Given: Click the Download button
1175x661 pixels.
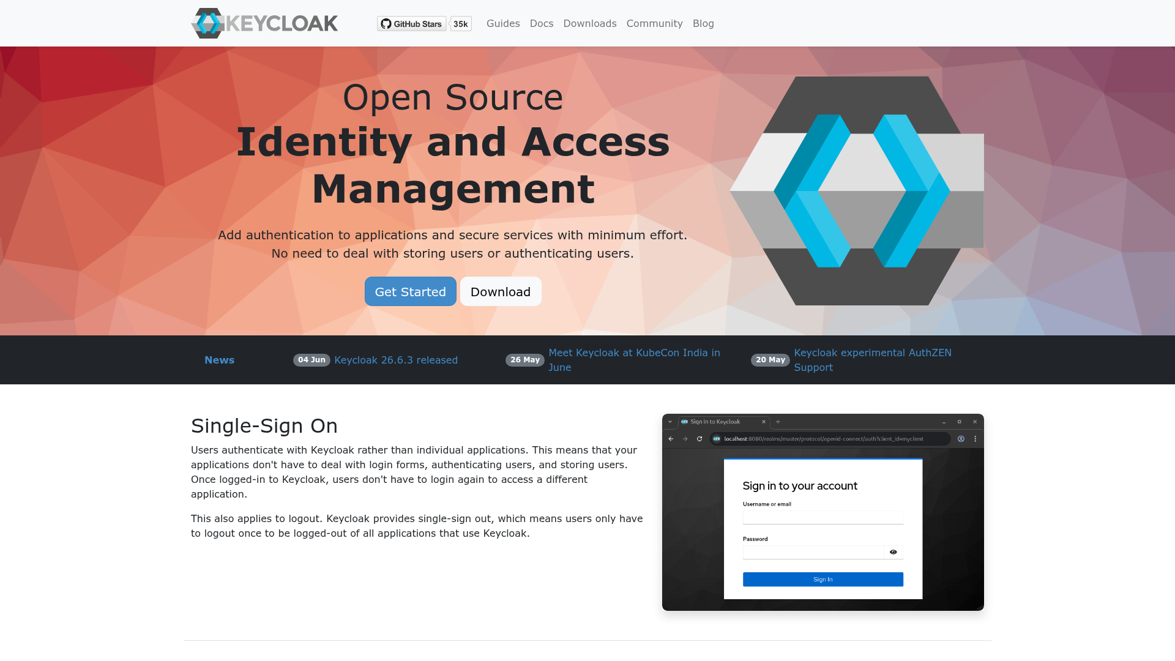Looking at the screenshot, I should click(501, 291).
